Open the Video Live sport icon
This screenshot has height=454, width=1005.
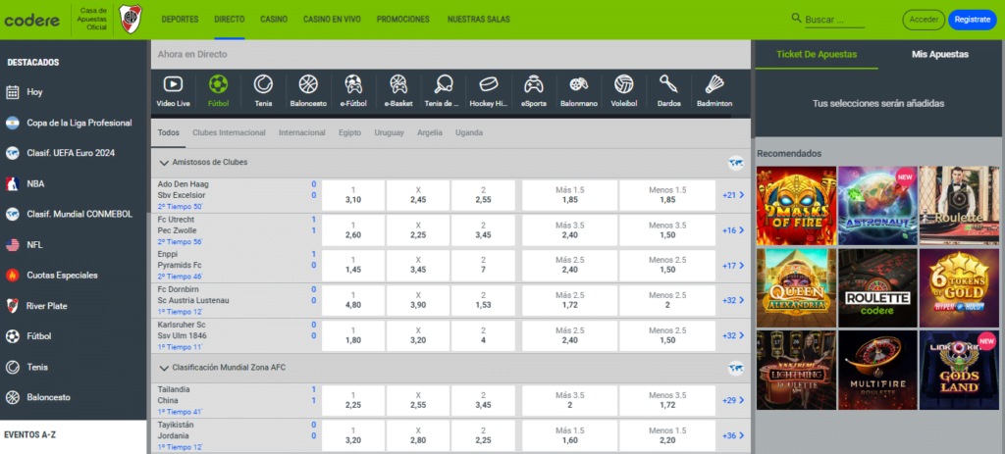[x=173, y=84]
